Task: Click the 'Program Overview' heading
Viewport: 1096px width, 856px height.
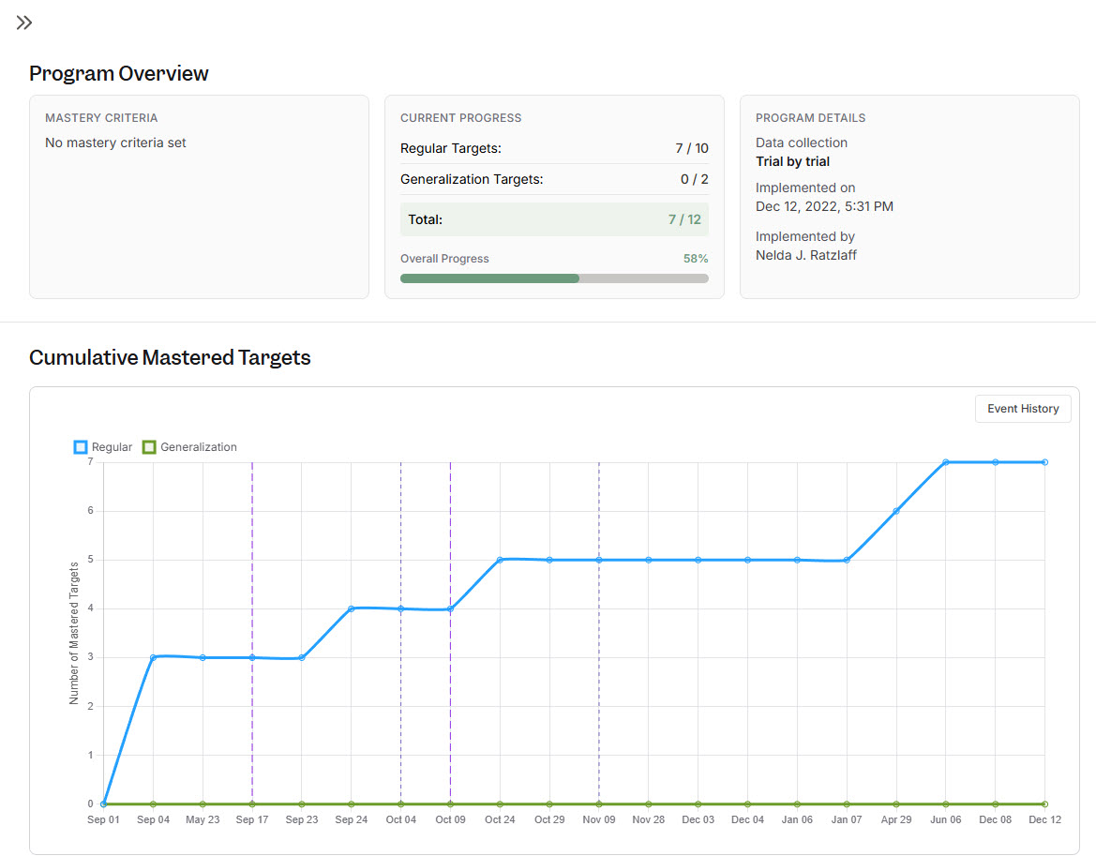Action: point(119,73)
